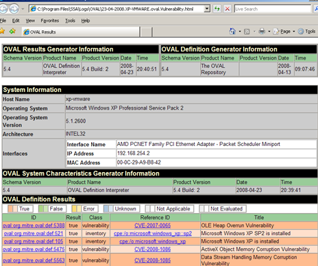The width and height of the screenshot is (318, 266).
Task: Click the green False legend swatch
Action: coord(43,208)
